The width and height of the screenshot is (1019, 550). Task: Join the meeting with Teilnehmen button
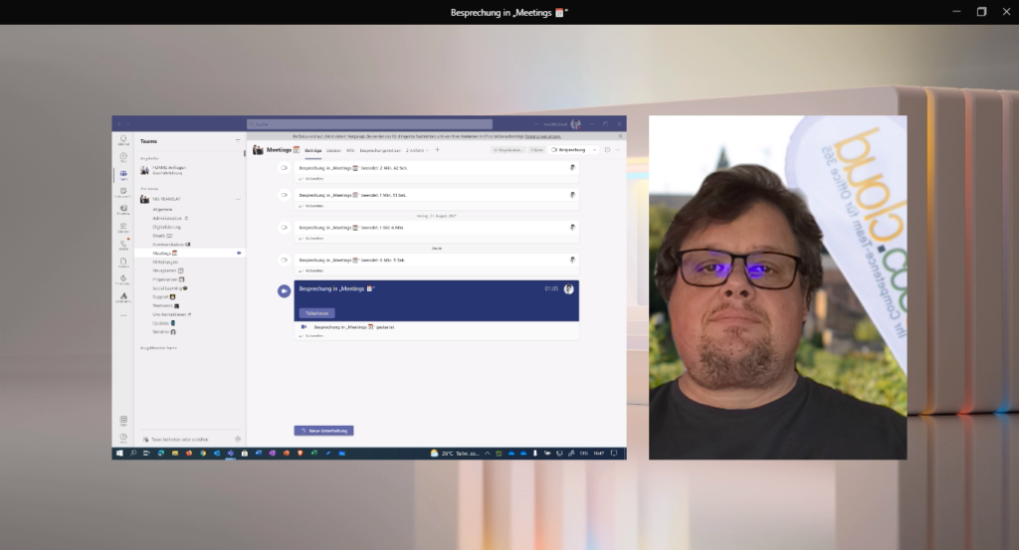point(317,313)
